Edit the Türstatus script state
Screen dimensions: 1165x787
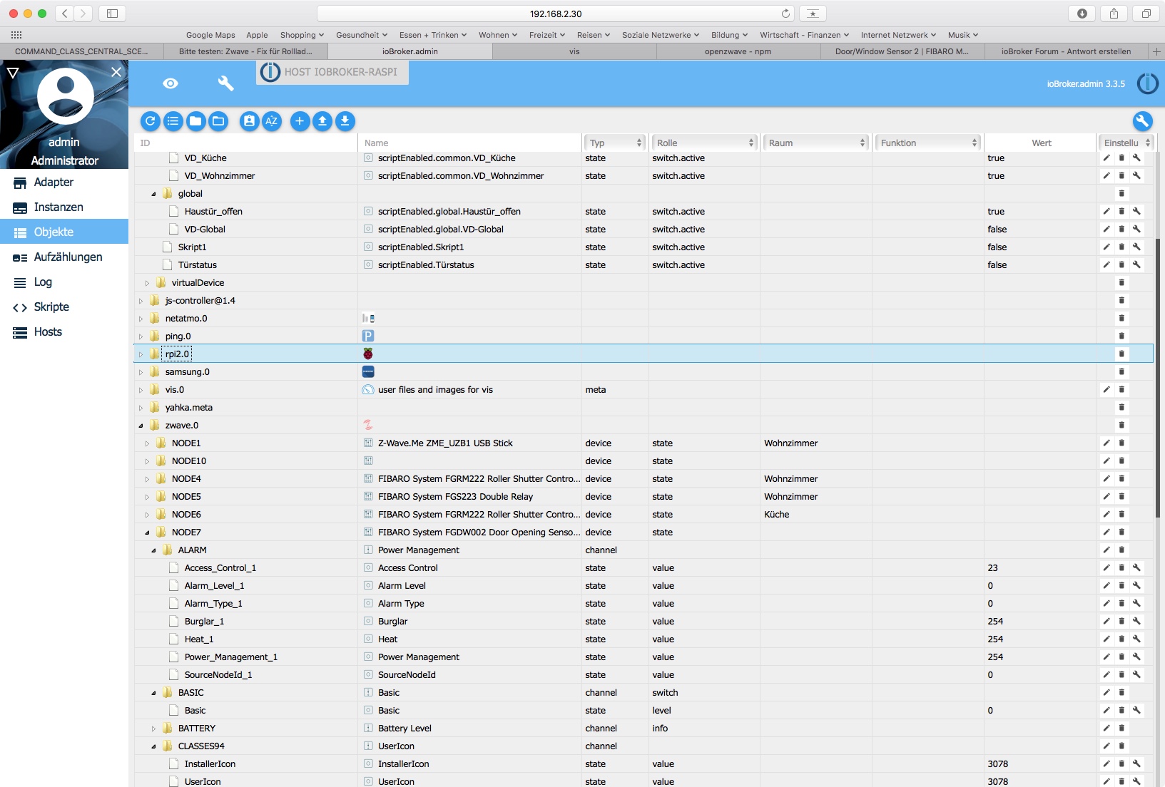point(1107,265)
